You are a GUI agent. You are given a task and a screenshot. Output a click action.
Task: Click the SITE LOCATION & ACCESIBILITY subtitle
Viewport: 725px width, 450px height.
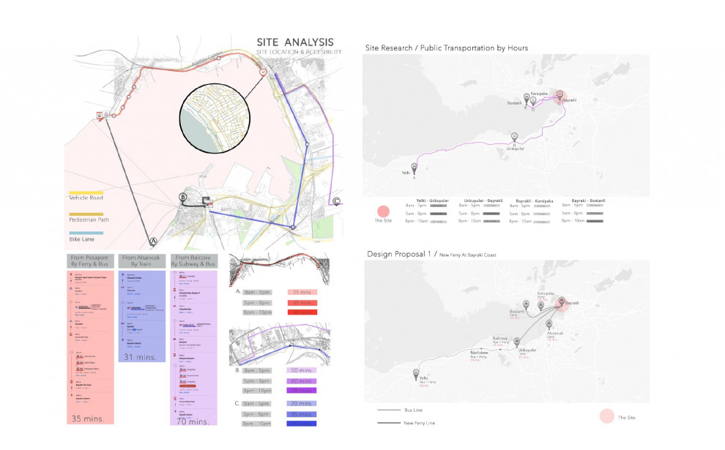(300, 52)
